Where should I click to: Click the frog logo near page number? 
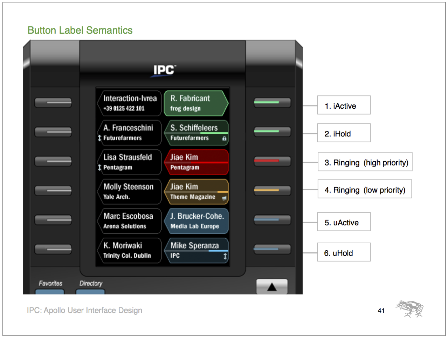pos(409,309)
